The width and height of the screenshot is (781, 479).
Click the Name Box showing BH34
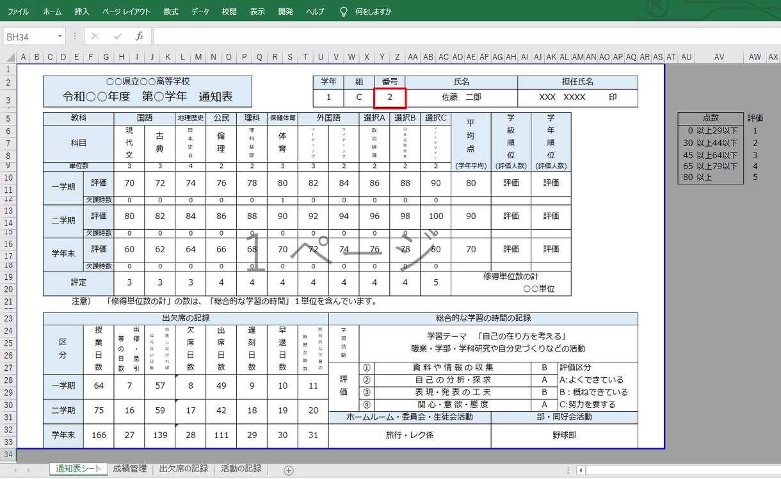[x=29, y=37]
